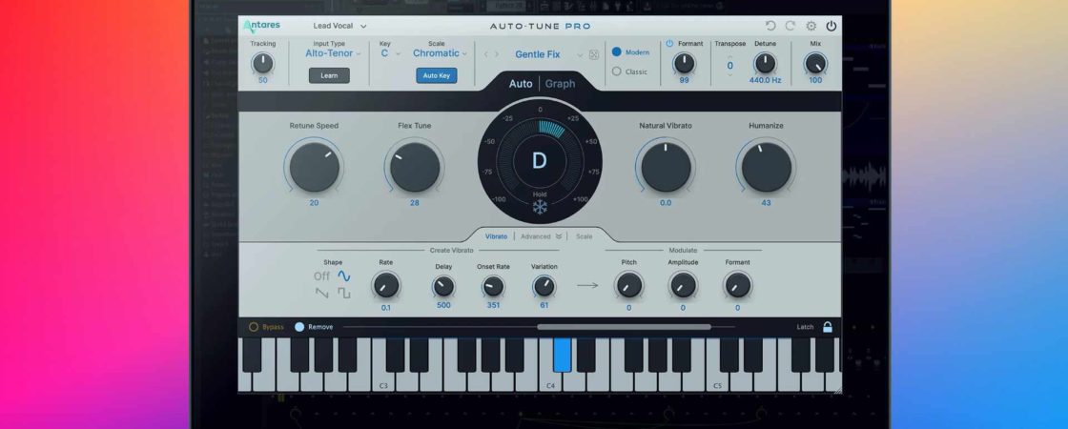This screenshot has width=1068, height=429.
Task: Click the Hold snowflake freeze icon
Action: pos(540,207)
